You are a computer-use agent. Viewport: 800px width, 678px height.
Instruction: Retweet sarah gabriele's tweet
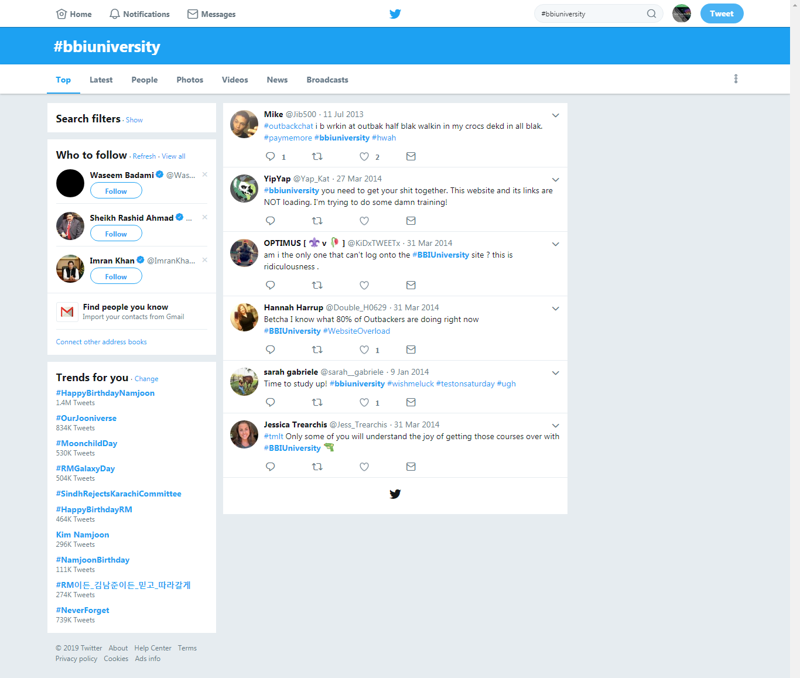coord(317,402)
